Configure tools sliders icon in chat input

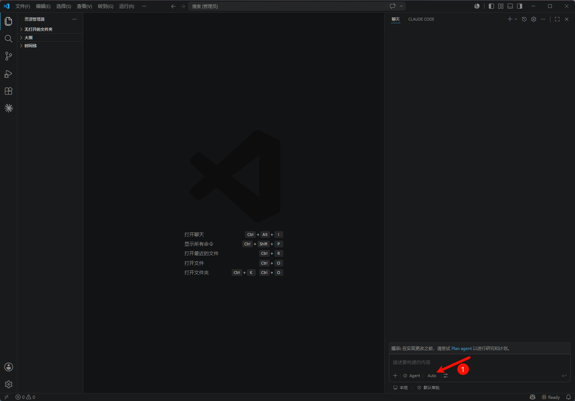pos(446,376)
